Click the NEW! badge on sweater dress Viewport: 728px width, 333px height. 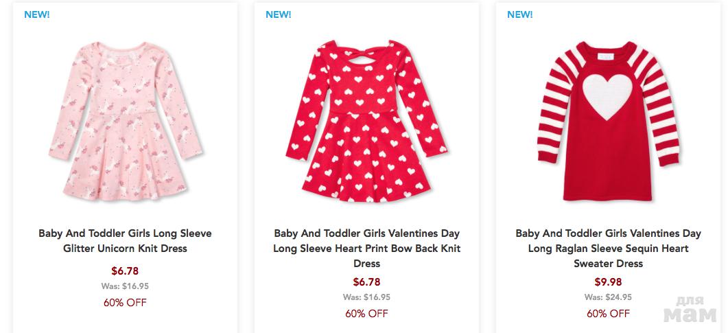click(x=520, y=14)
